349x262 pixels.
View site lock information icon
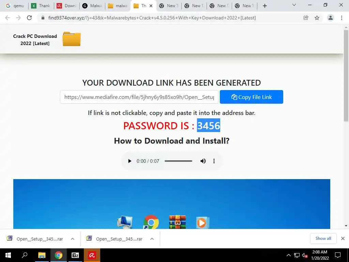(43, 18)
